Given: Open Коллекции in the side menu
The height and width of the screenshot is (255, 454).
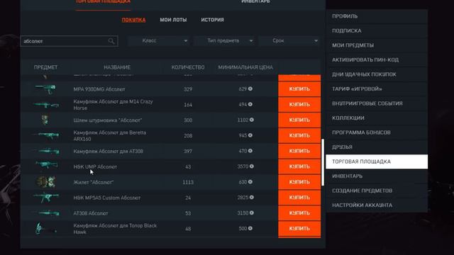Looking at the screenshot, I should click(377, 118).
